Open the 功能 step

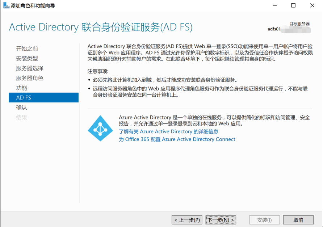(x=22, y=88)
